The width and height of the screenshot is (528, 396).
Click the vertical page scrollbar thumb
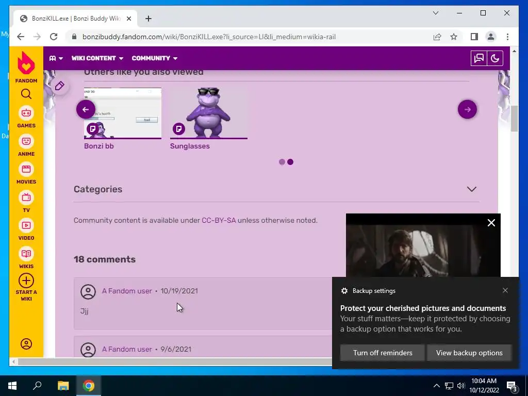click(x=514, y=119)
